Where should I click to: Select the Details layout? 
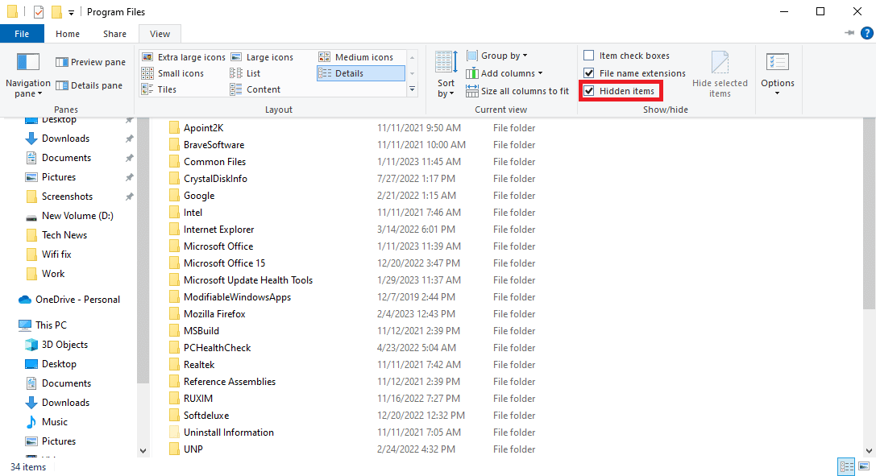pos(361,73)
